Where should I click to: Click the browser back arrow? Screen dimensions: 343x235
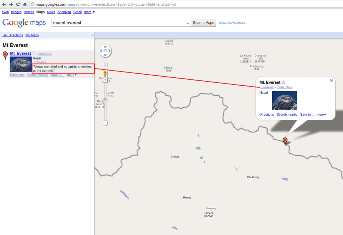[x=4, y=4]
